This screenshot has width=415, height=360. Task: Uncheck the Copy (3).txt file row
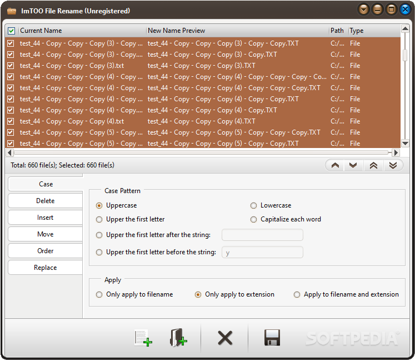[x=11, y=66]
